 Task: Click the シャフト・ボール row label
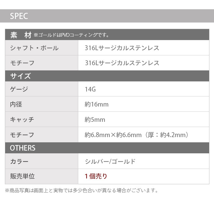pyautogui.click(x=34, y=48)
